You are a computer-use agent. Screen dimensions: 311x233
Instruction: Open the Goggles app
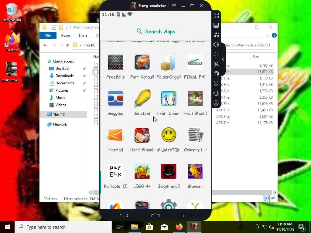[115, 99]
